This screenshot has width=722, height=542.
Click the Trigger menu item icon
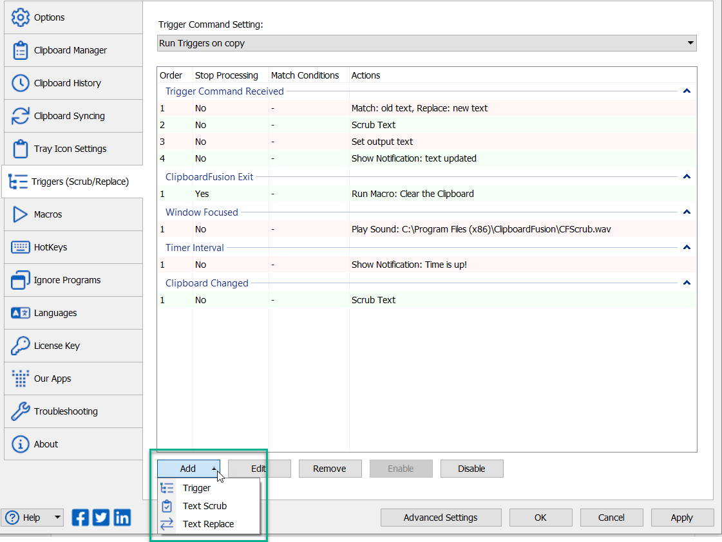pos(167,488)
